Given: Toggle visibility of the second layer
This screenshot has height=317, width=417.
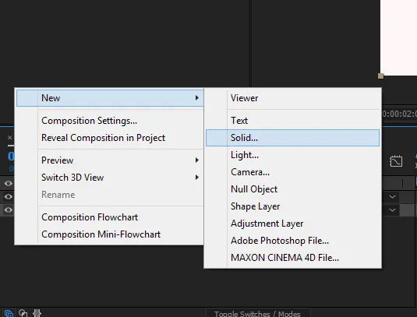Looking at the screenshot, I should click(9, 196).
